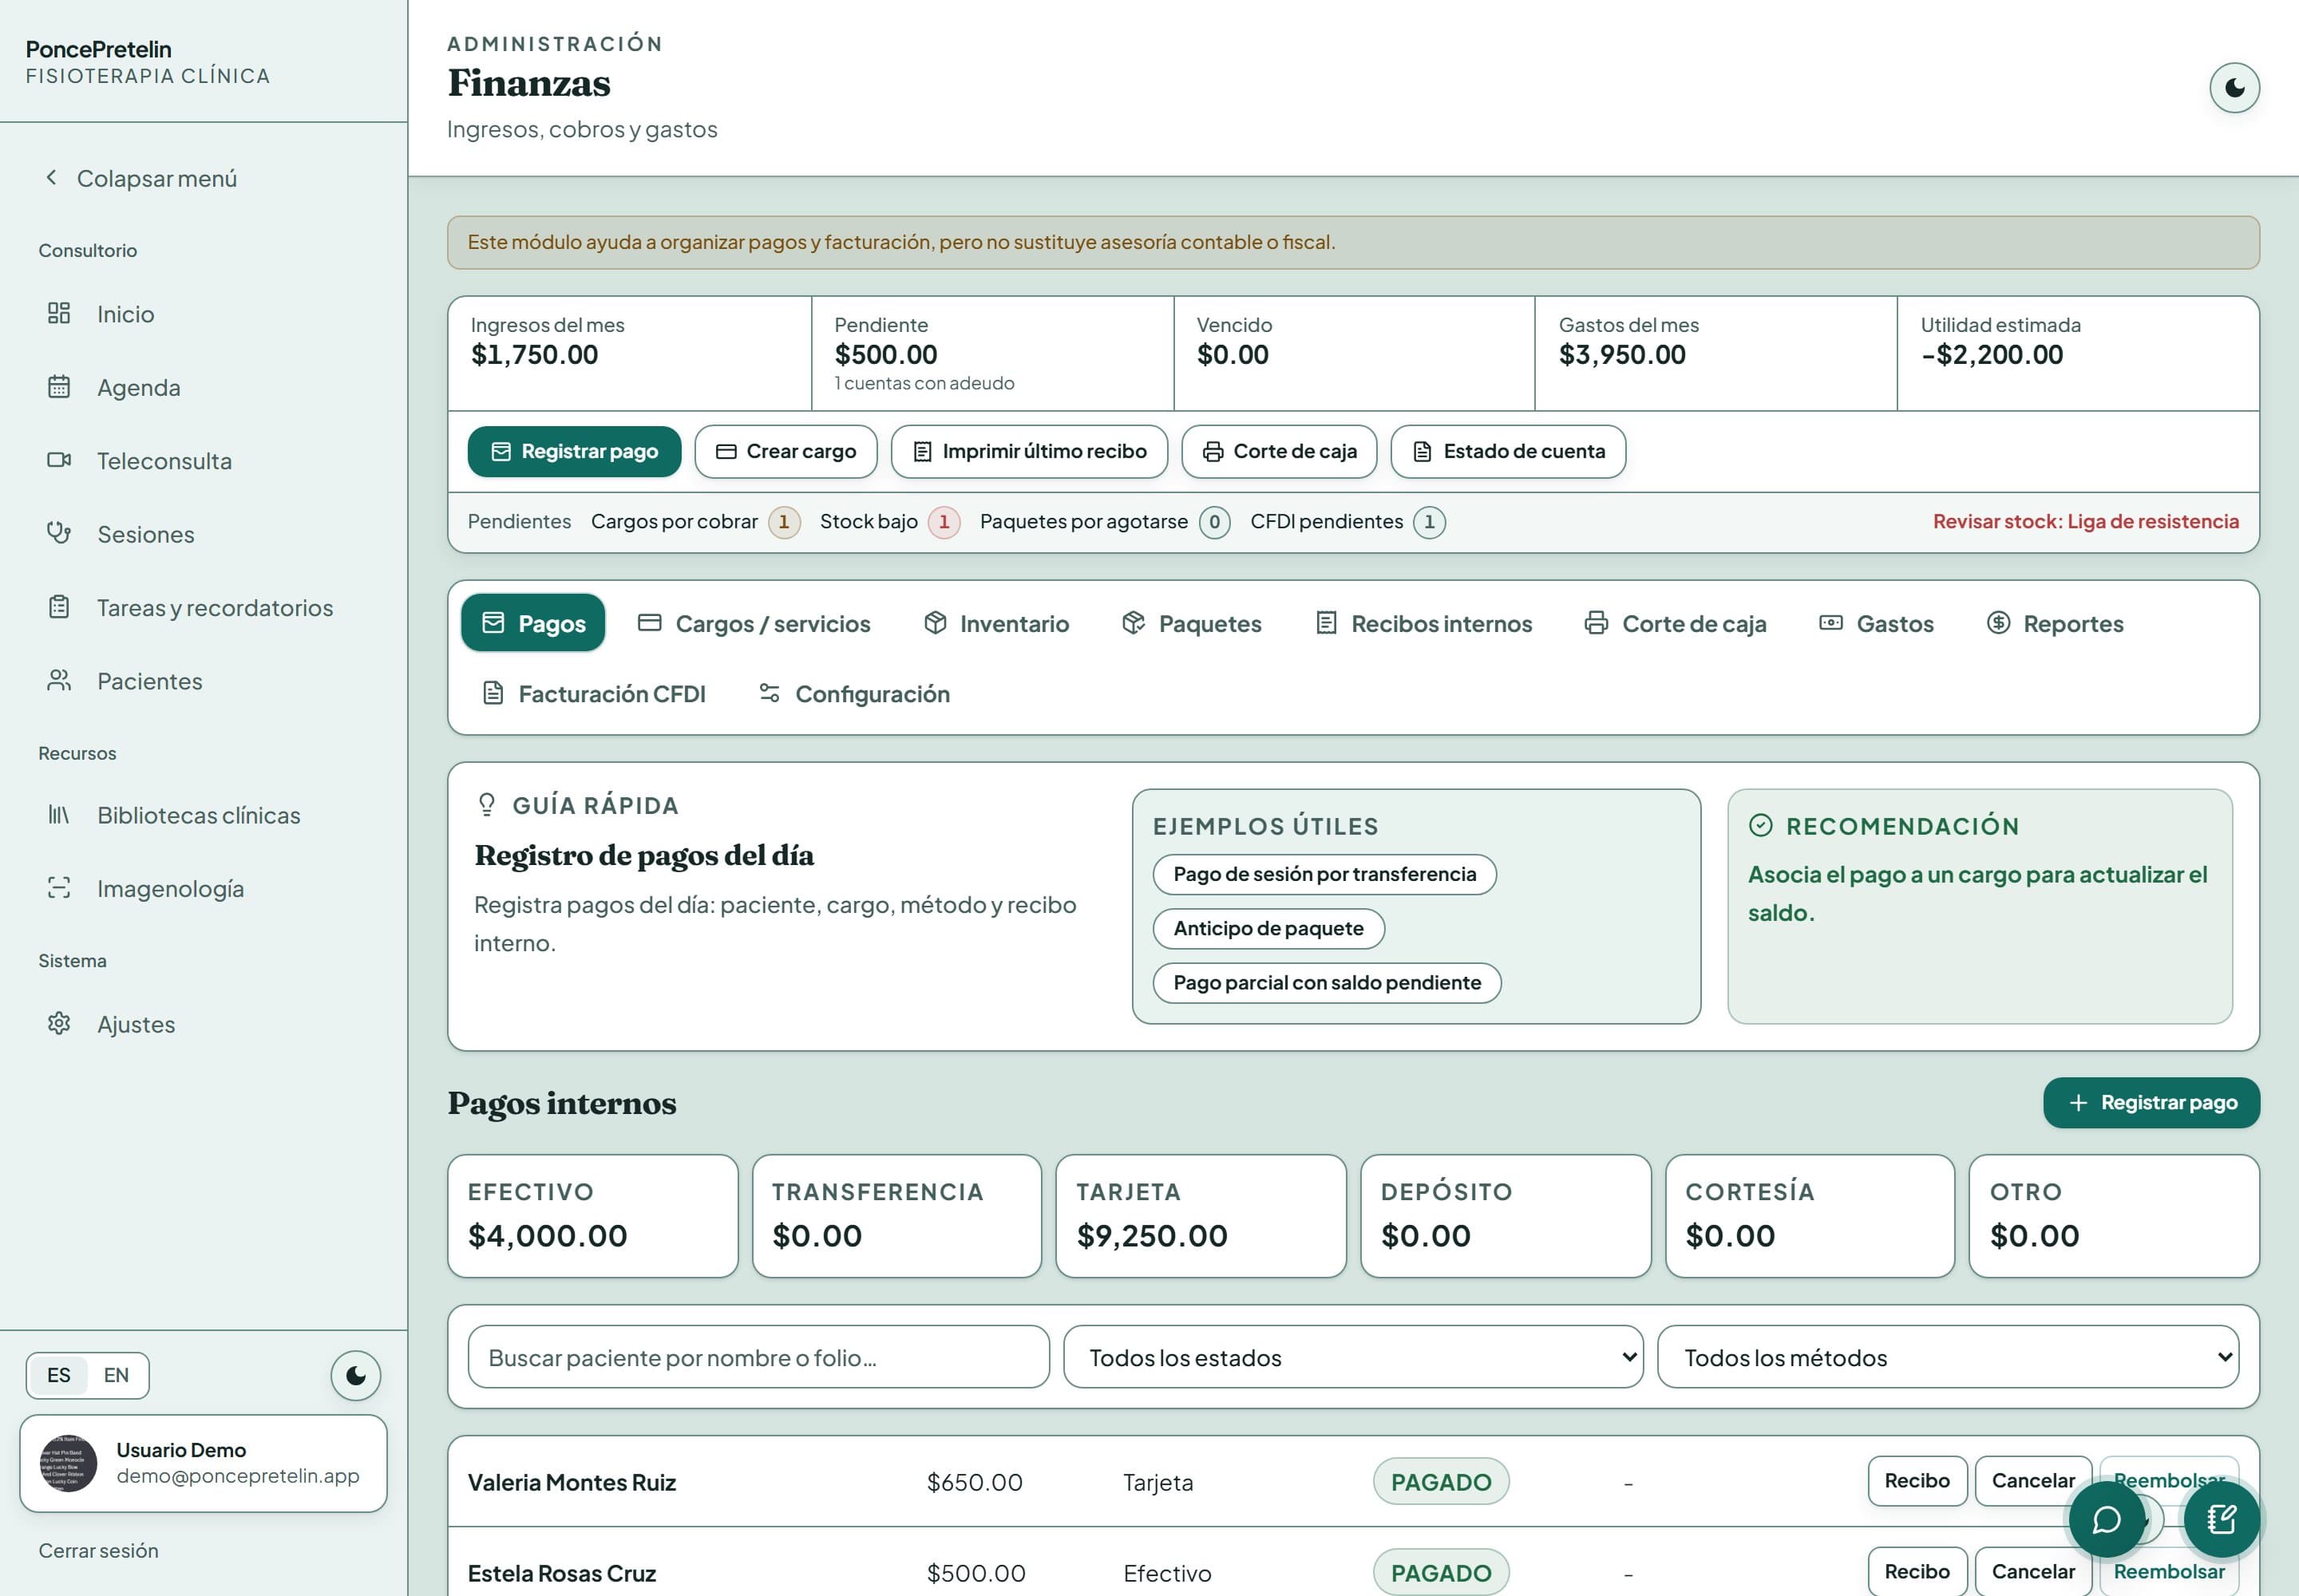The image size is (2299, 1596).
Task: Click the Corte de caja action button
Action: point(1280,451)
